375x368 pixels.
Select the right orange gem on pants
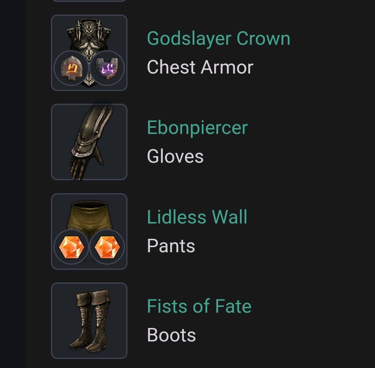(107, 247)
